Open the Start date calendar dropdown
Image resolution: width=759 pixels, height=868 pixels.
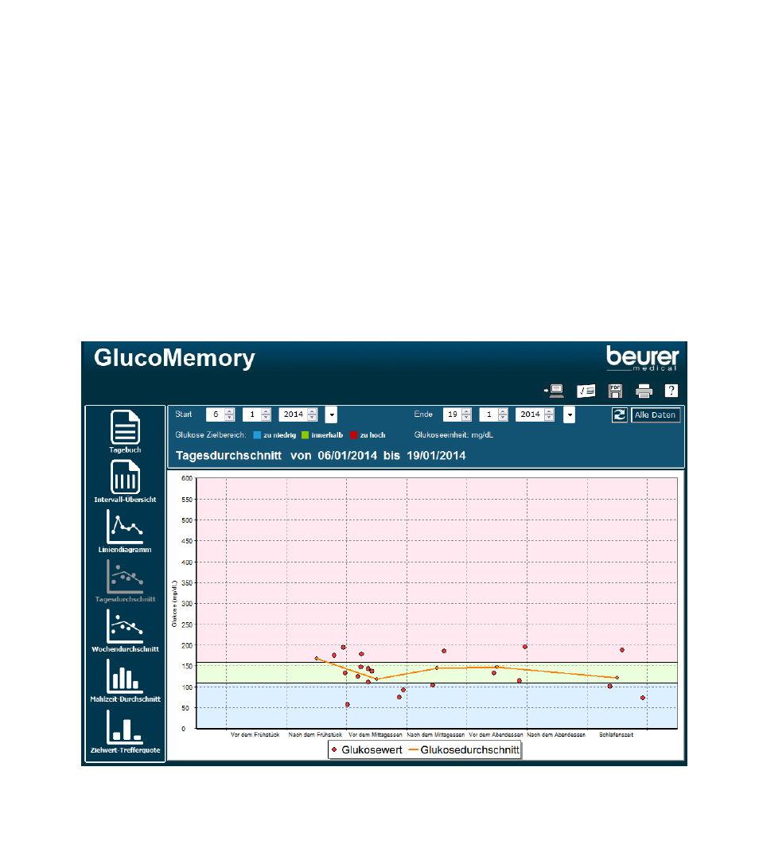coord(331,415)
